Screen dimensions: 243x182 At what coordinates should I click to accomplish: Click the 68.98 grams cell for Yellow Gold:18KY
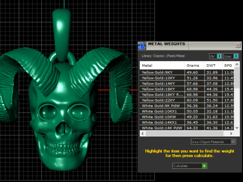click(192, 89)
